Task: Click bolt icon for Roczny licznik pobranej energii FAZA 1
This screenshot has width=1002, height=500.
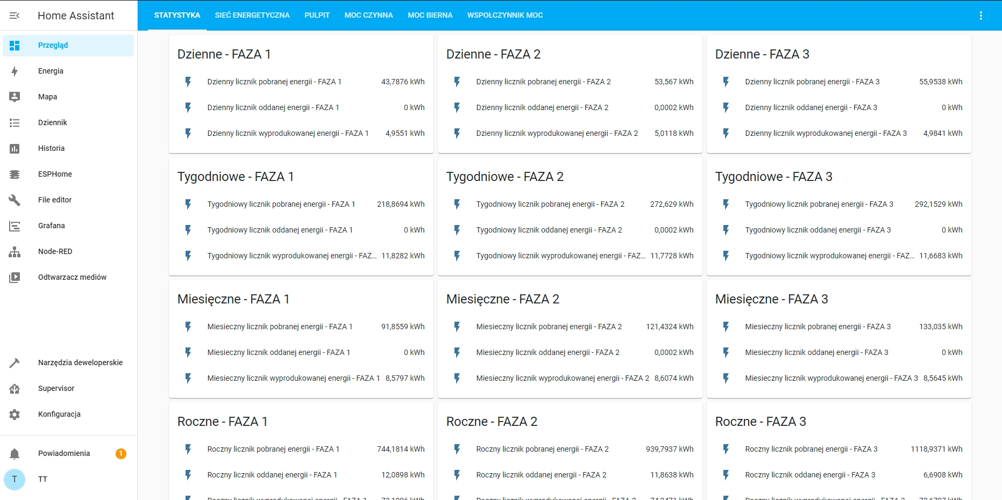Action: coord(188,449)
